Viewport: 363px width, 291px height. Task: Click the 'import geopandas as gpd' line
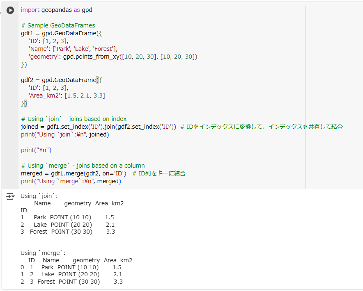click(x=57, y=10)
